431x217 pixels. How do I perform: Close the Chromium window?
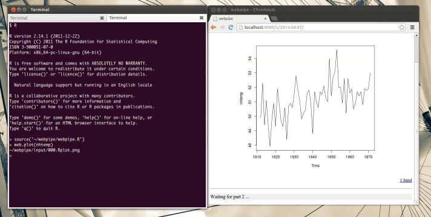coord(213,10)
